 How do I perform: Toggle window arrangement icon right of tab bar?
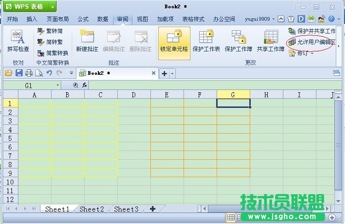coord(336,73)
